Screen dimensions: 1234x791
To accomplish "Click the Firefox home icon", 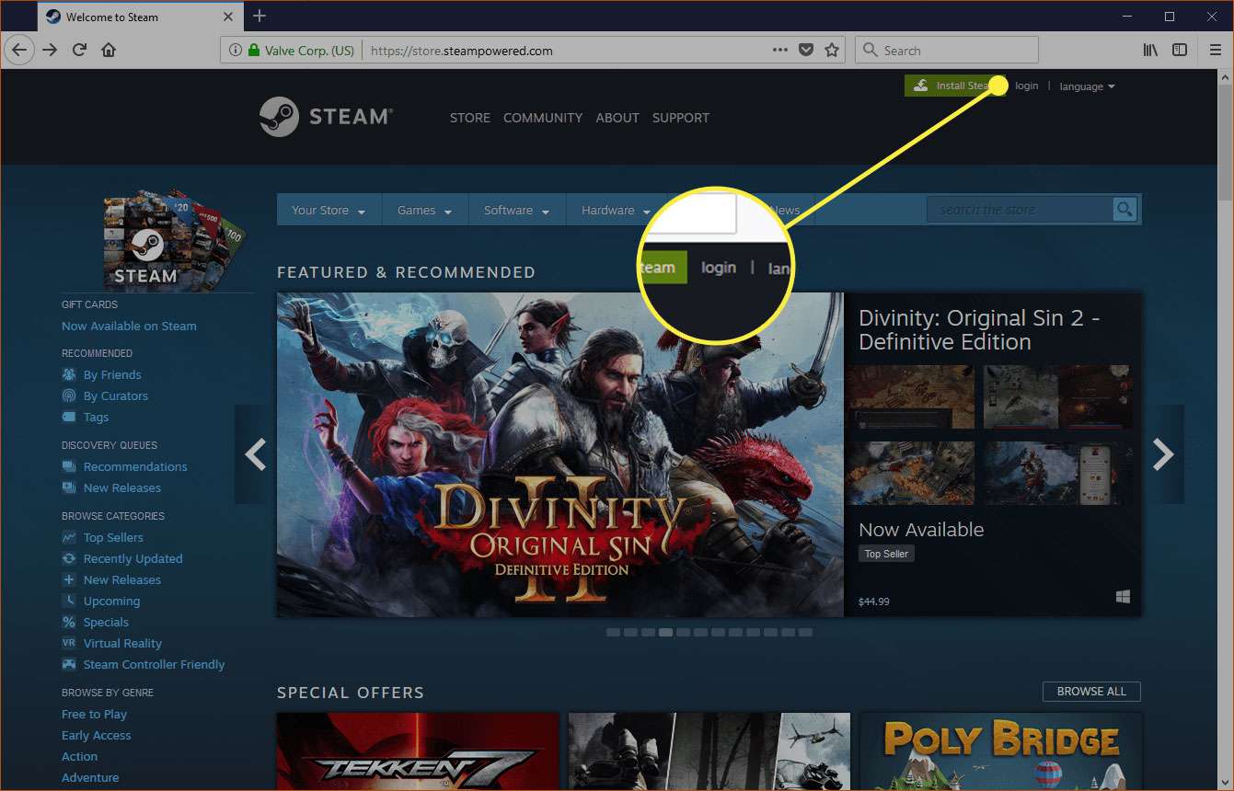I will coord(109,50).
